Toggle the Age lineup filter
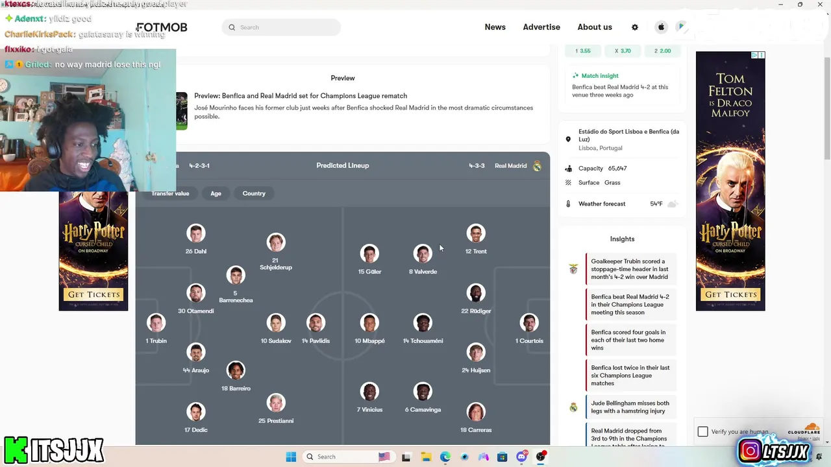Screen dimensions: 831x467 click(x=216, y=193)
